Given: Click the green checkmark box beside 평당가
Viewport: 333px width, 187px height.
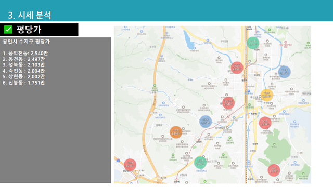Looking at the screenshot, I should [x=8, y=30].
